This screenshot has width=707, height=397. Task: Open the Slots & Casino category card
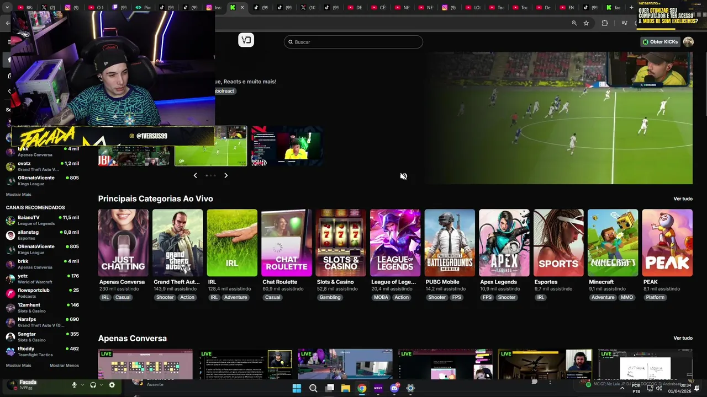coord(341,243)
